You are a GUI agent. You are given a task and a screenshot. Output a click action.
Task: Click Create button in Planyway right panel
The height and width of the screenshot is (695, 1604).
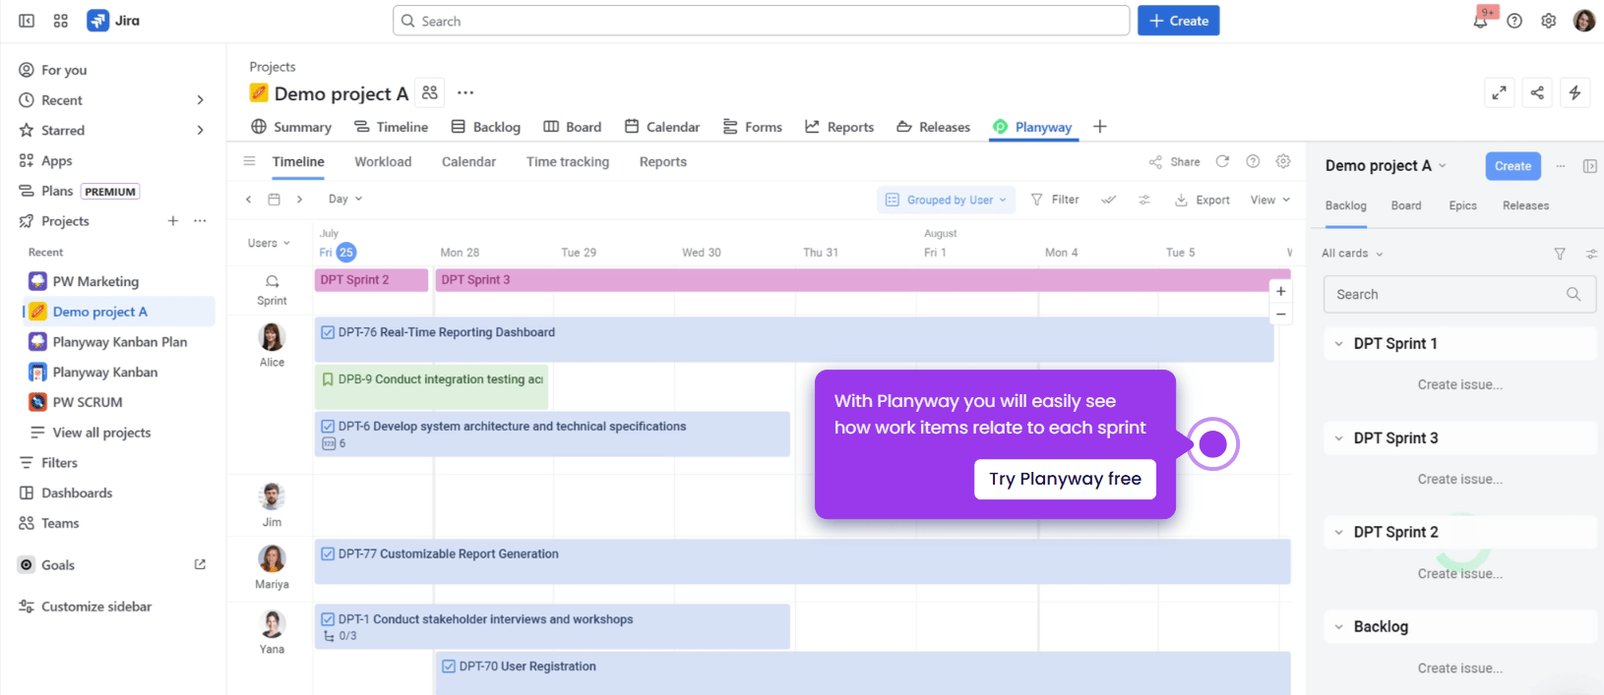1512,166
